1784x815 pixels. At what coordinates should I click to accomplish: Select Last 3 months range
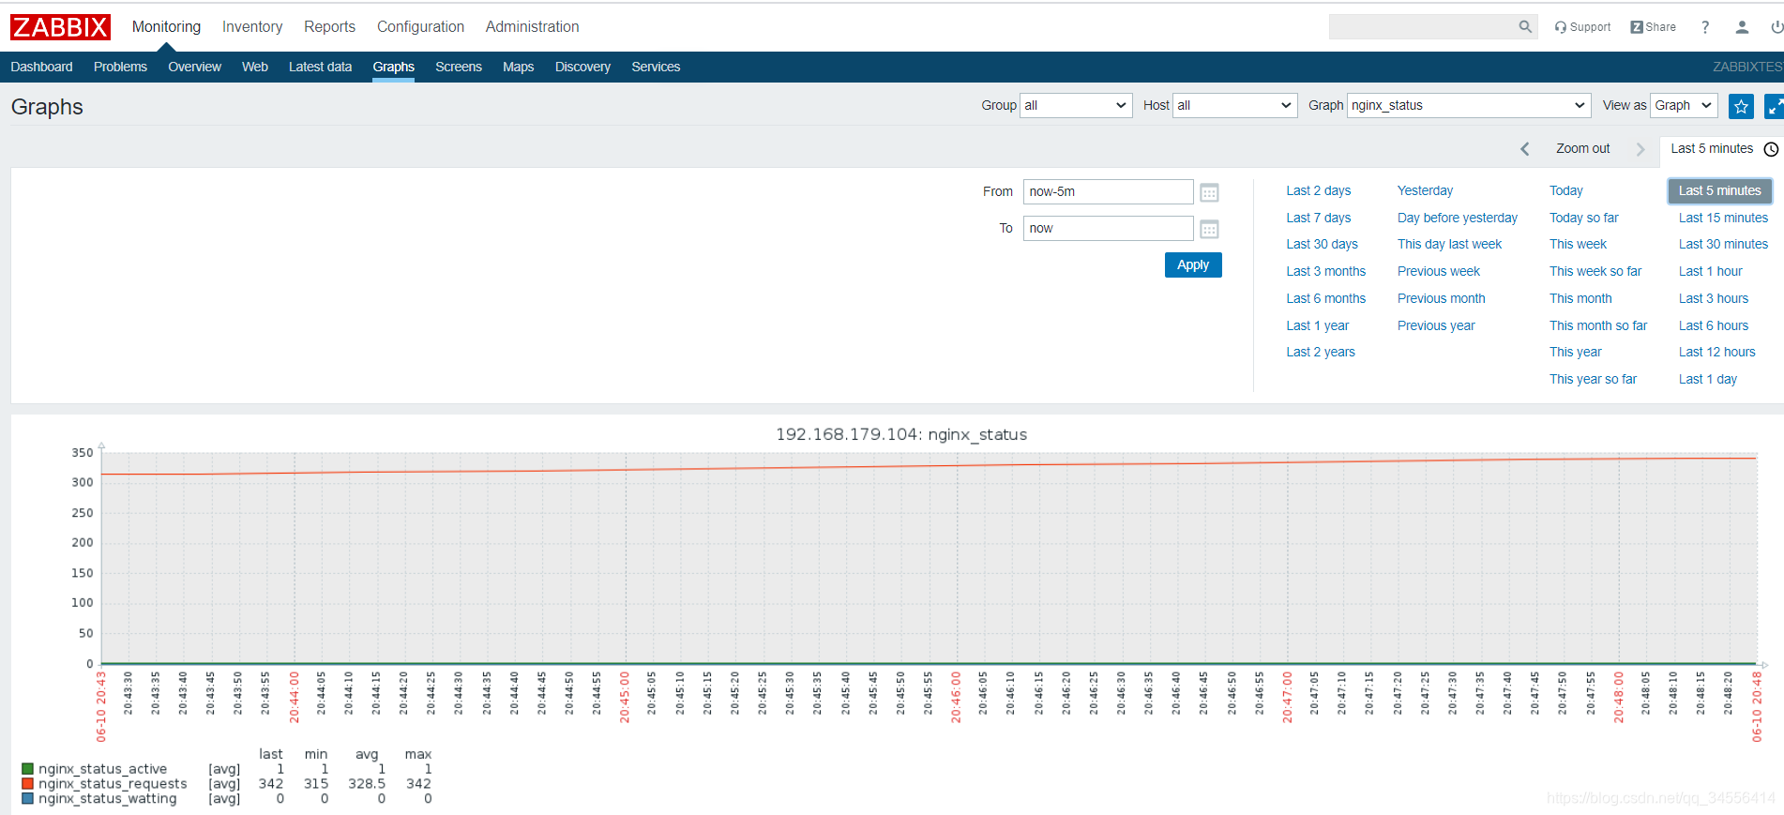tap(1325, 272)
